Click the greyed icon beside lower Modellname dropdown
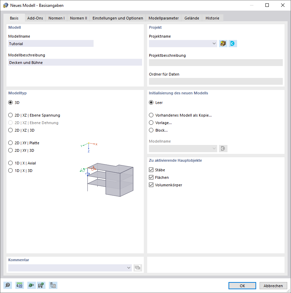The image size is (291, 293). click(223, 149)
